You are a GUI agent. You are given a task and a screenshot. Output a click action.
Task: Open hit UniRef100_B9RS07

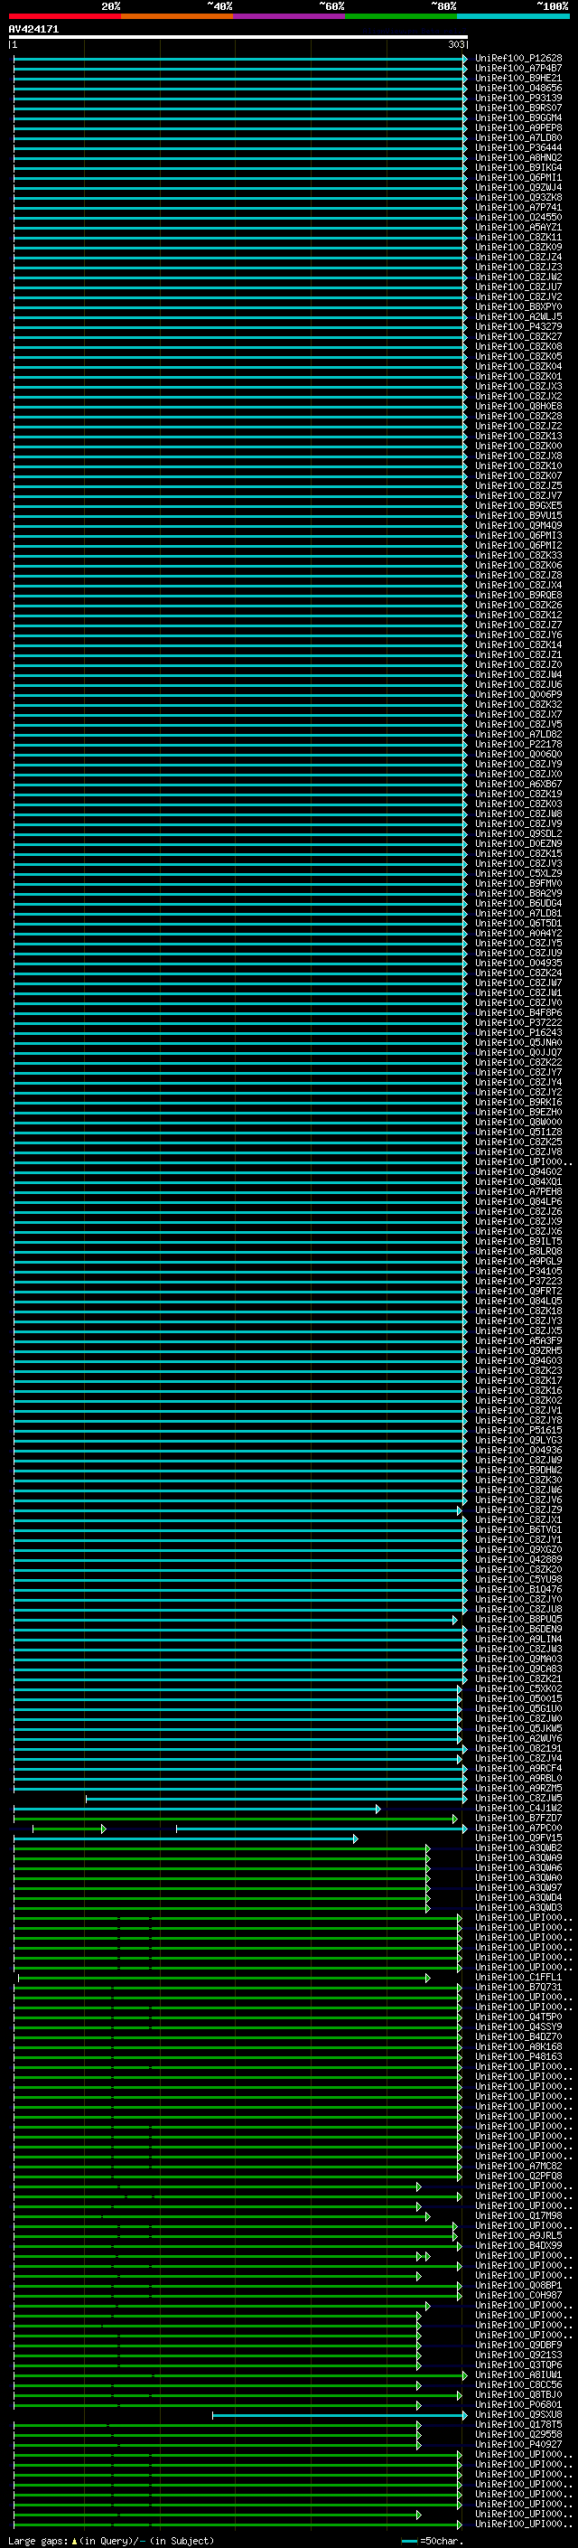[x=517, y=108]
